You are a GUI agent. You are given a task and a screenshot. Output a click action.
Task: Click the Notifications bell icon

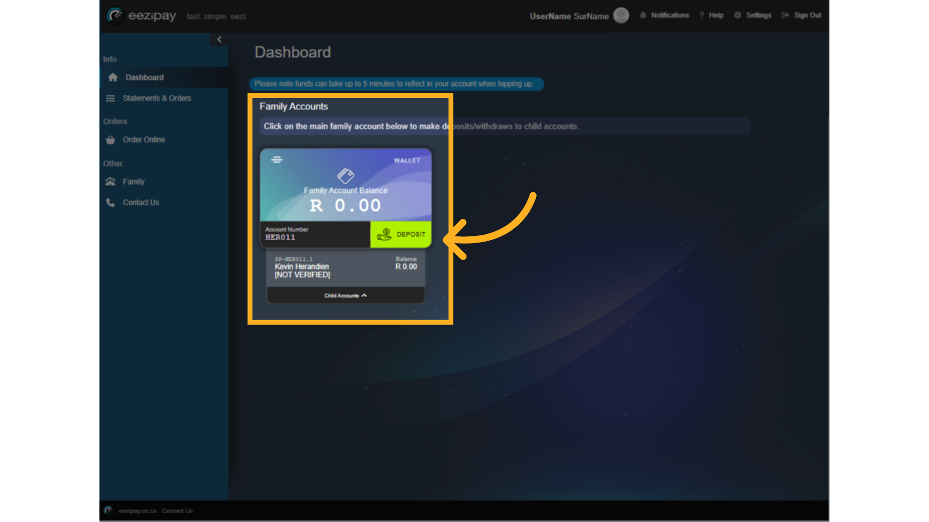[643, 15]
